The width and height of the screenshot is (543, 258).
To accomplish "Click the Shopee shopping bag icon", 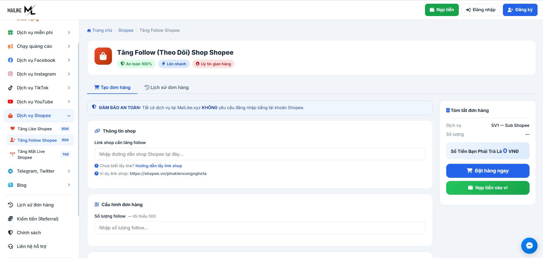I will point(103,56).
